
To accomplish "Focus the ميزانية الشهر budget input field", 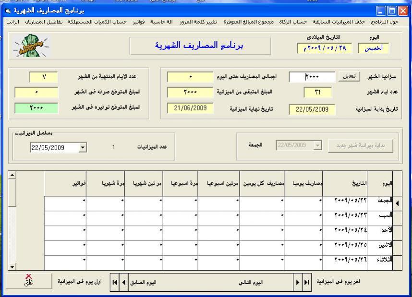I will [312, 77].
